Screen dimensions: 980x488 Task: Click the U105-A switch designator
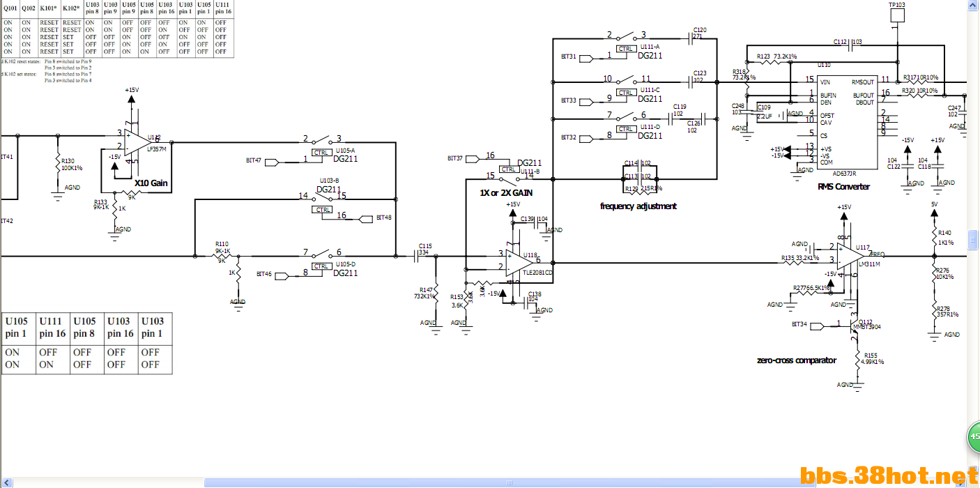coord(345,151)
